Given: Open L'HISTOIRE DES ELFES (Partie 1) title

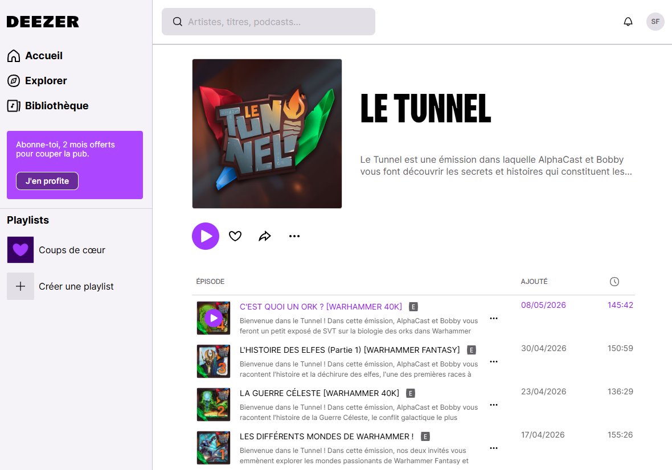Looking at the screenshot, I should coord(350,350).
